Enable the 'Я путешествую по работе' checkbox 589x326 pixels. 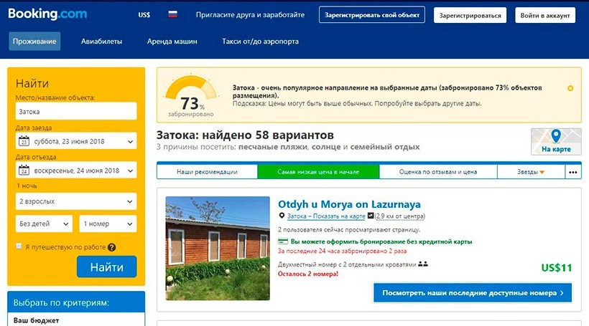coord(19,246)
